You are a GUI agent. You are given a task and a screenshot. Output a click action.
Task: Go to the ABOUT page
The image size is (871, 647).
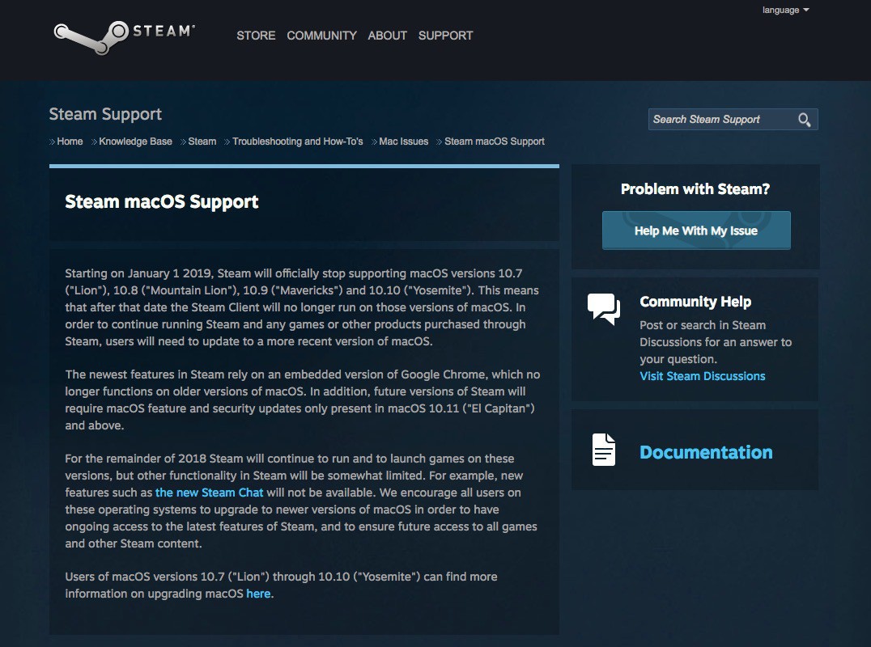[387, 36]
